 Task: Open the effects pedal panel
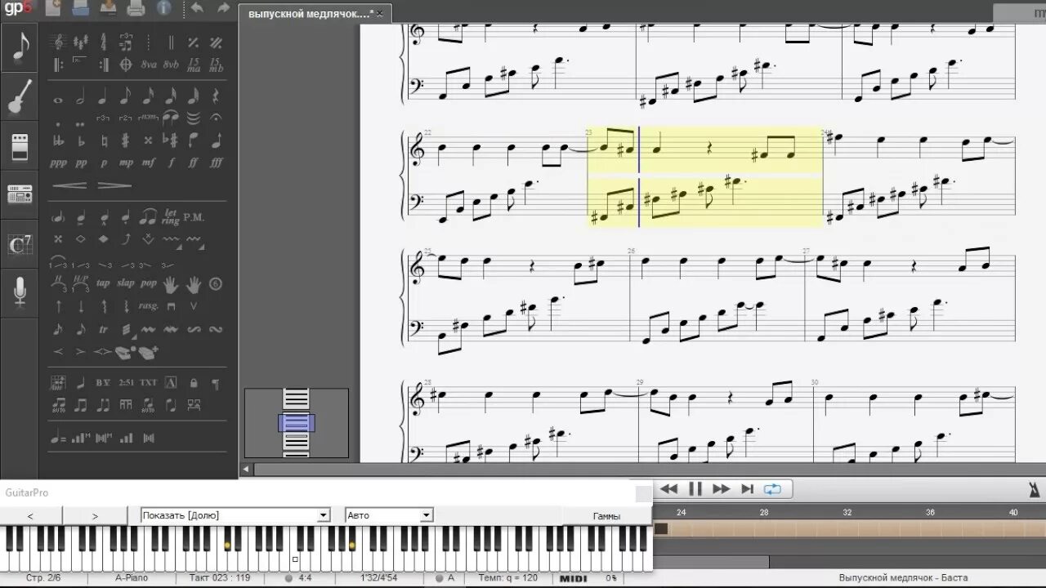20,146
